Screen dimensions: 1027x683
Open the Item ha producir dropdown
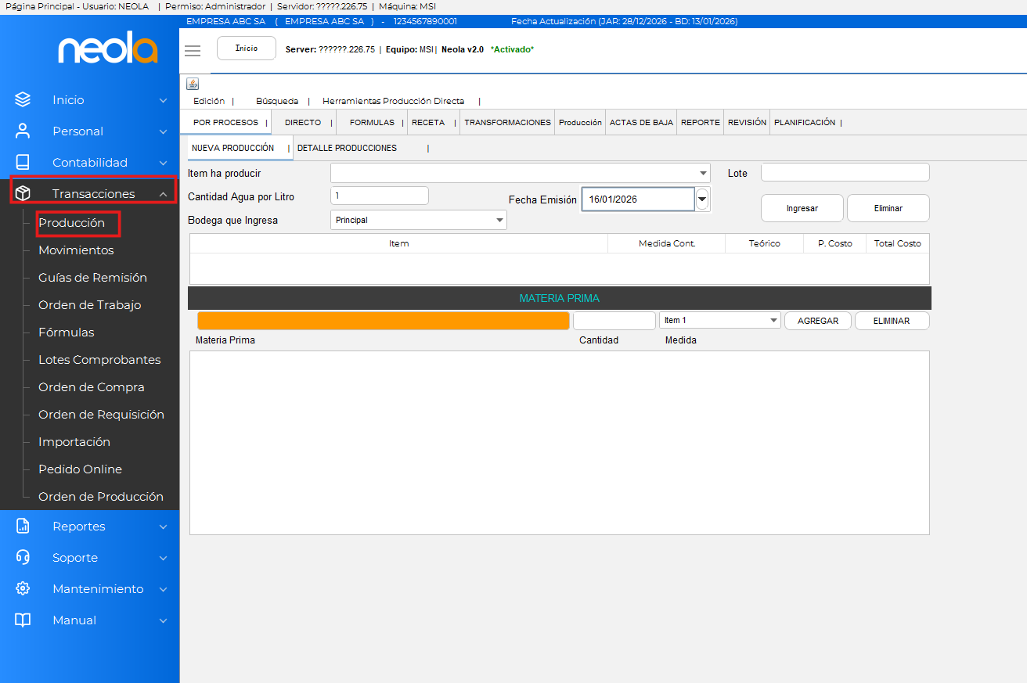point(702,173)
